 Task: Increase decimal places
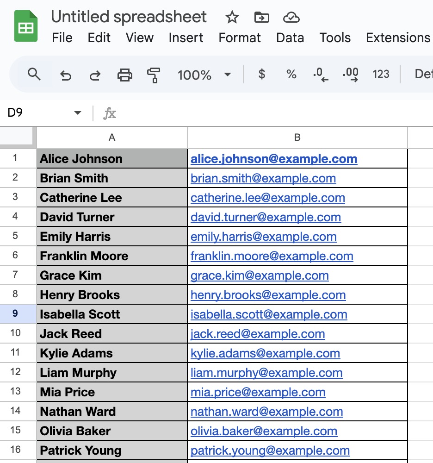pyautogui.click(x=350, y=74)
